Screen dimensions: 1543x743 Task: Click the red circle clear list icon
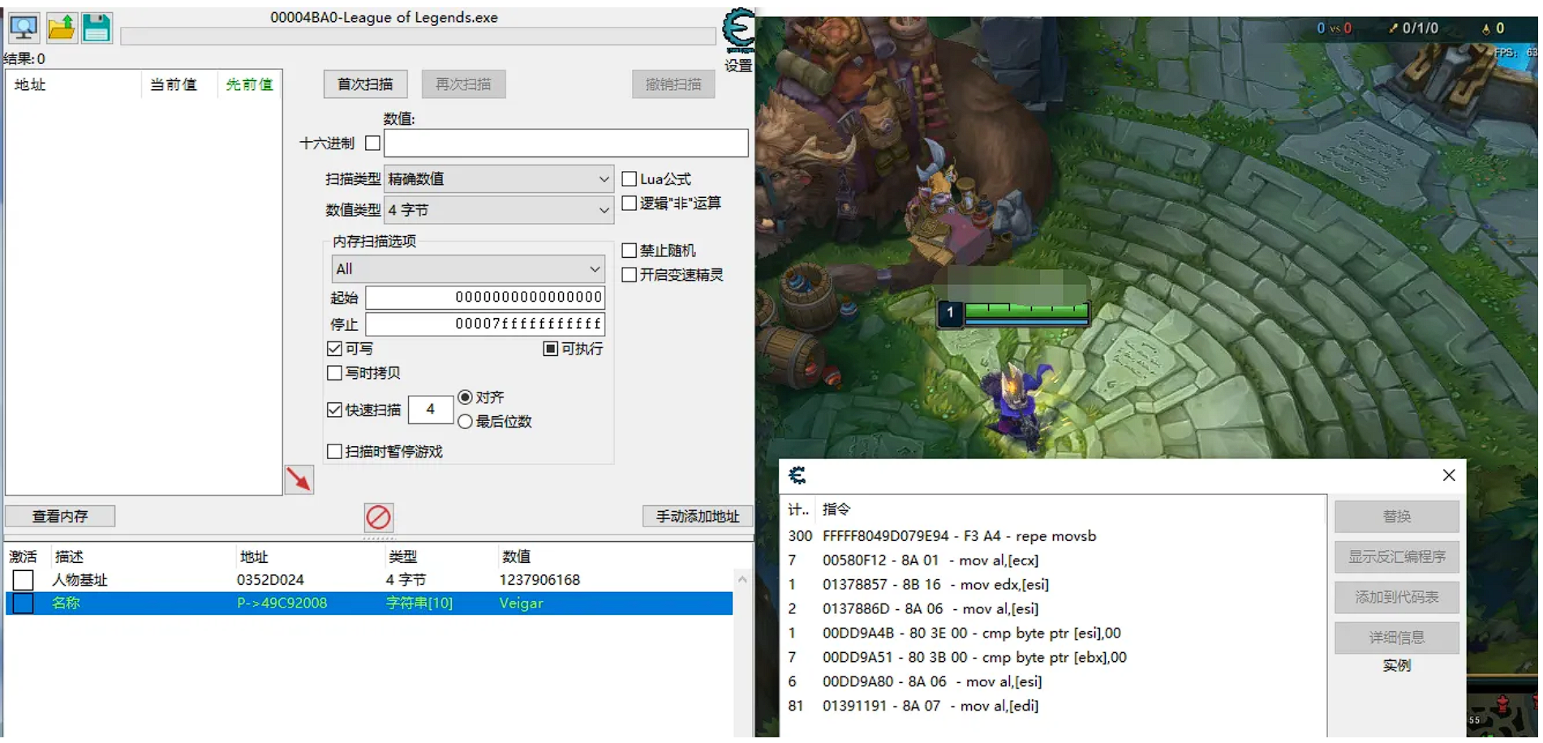[x=379, y=517]
